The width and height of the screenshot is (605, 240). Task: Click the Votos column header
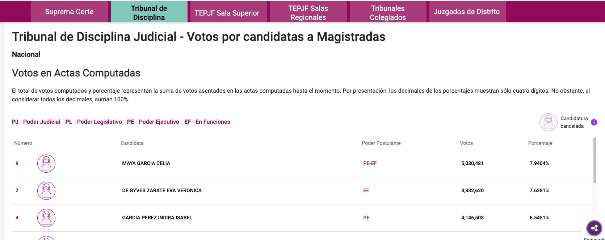[466, 143]
